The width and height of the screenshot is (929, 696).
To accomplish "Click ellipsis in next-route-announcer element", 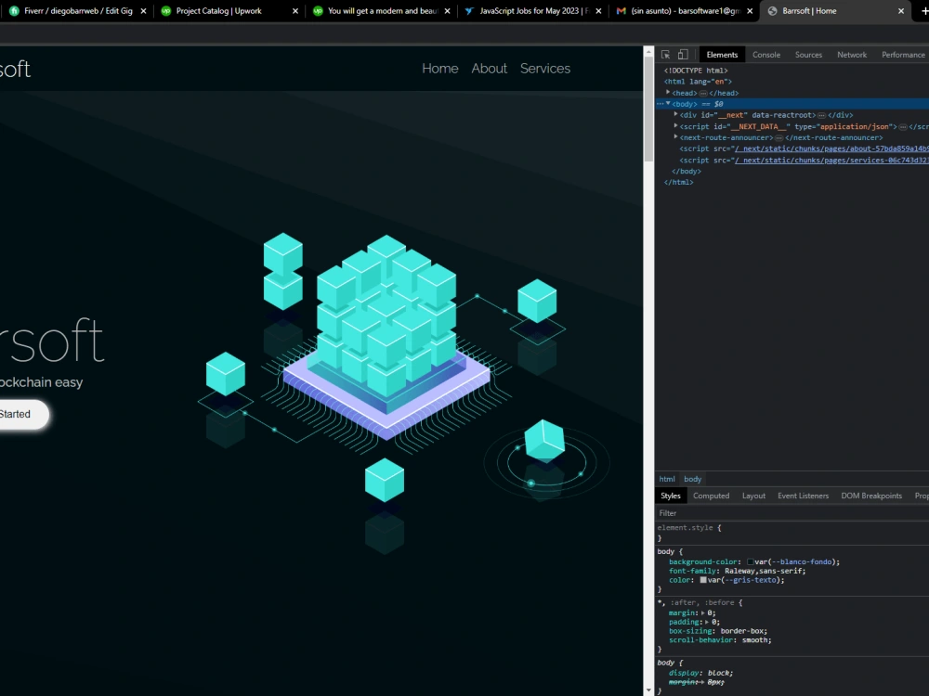I will click(x=779, y=138).
